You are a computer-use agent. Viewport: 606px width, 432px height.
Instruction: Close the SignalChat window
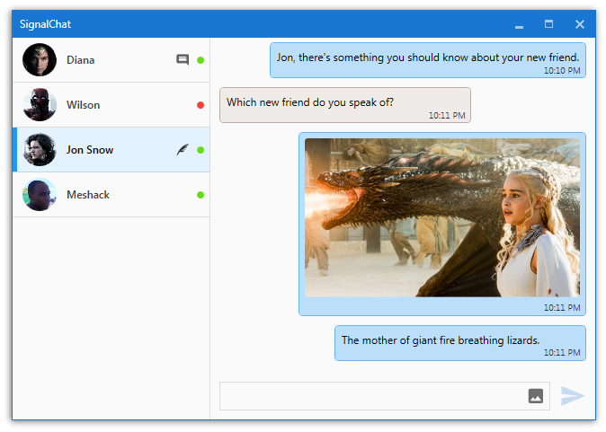click(579, 24)
